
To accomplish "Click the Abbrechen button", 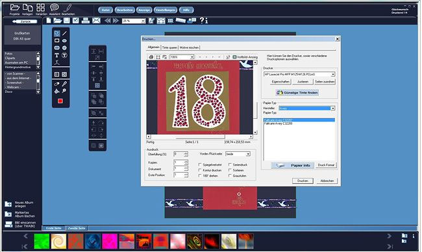I will [x=327, y=181].
